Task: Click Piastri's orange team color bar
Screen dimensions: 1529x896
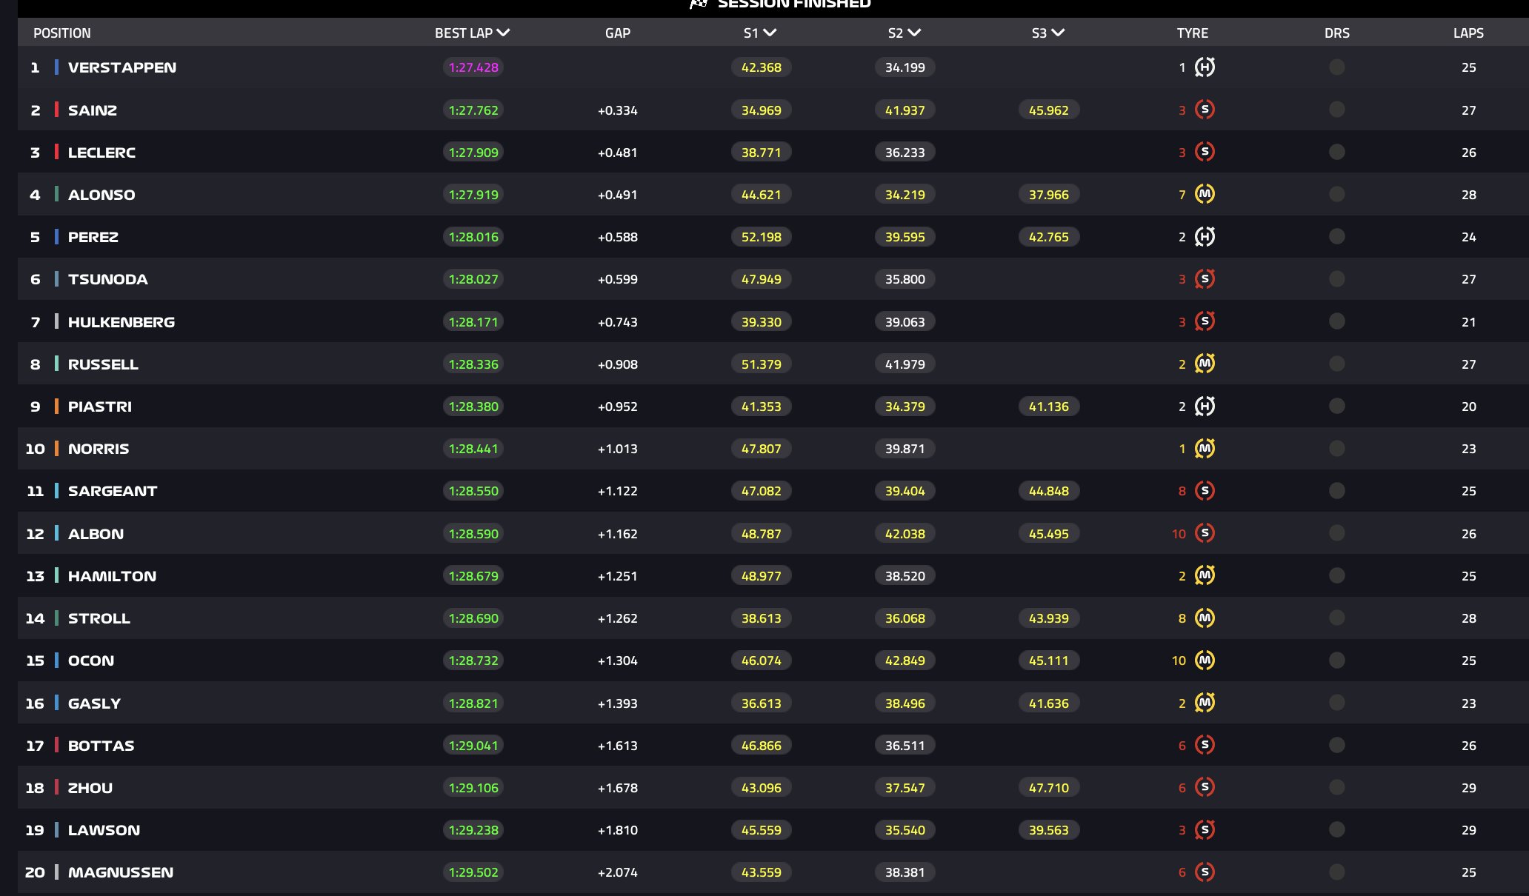Action: click(x=56, y=407)
